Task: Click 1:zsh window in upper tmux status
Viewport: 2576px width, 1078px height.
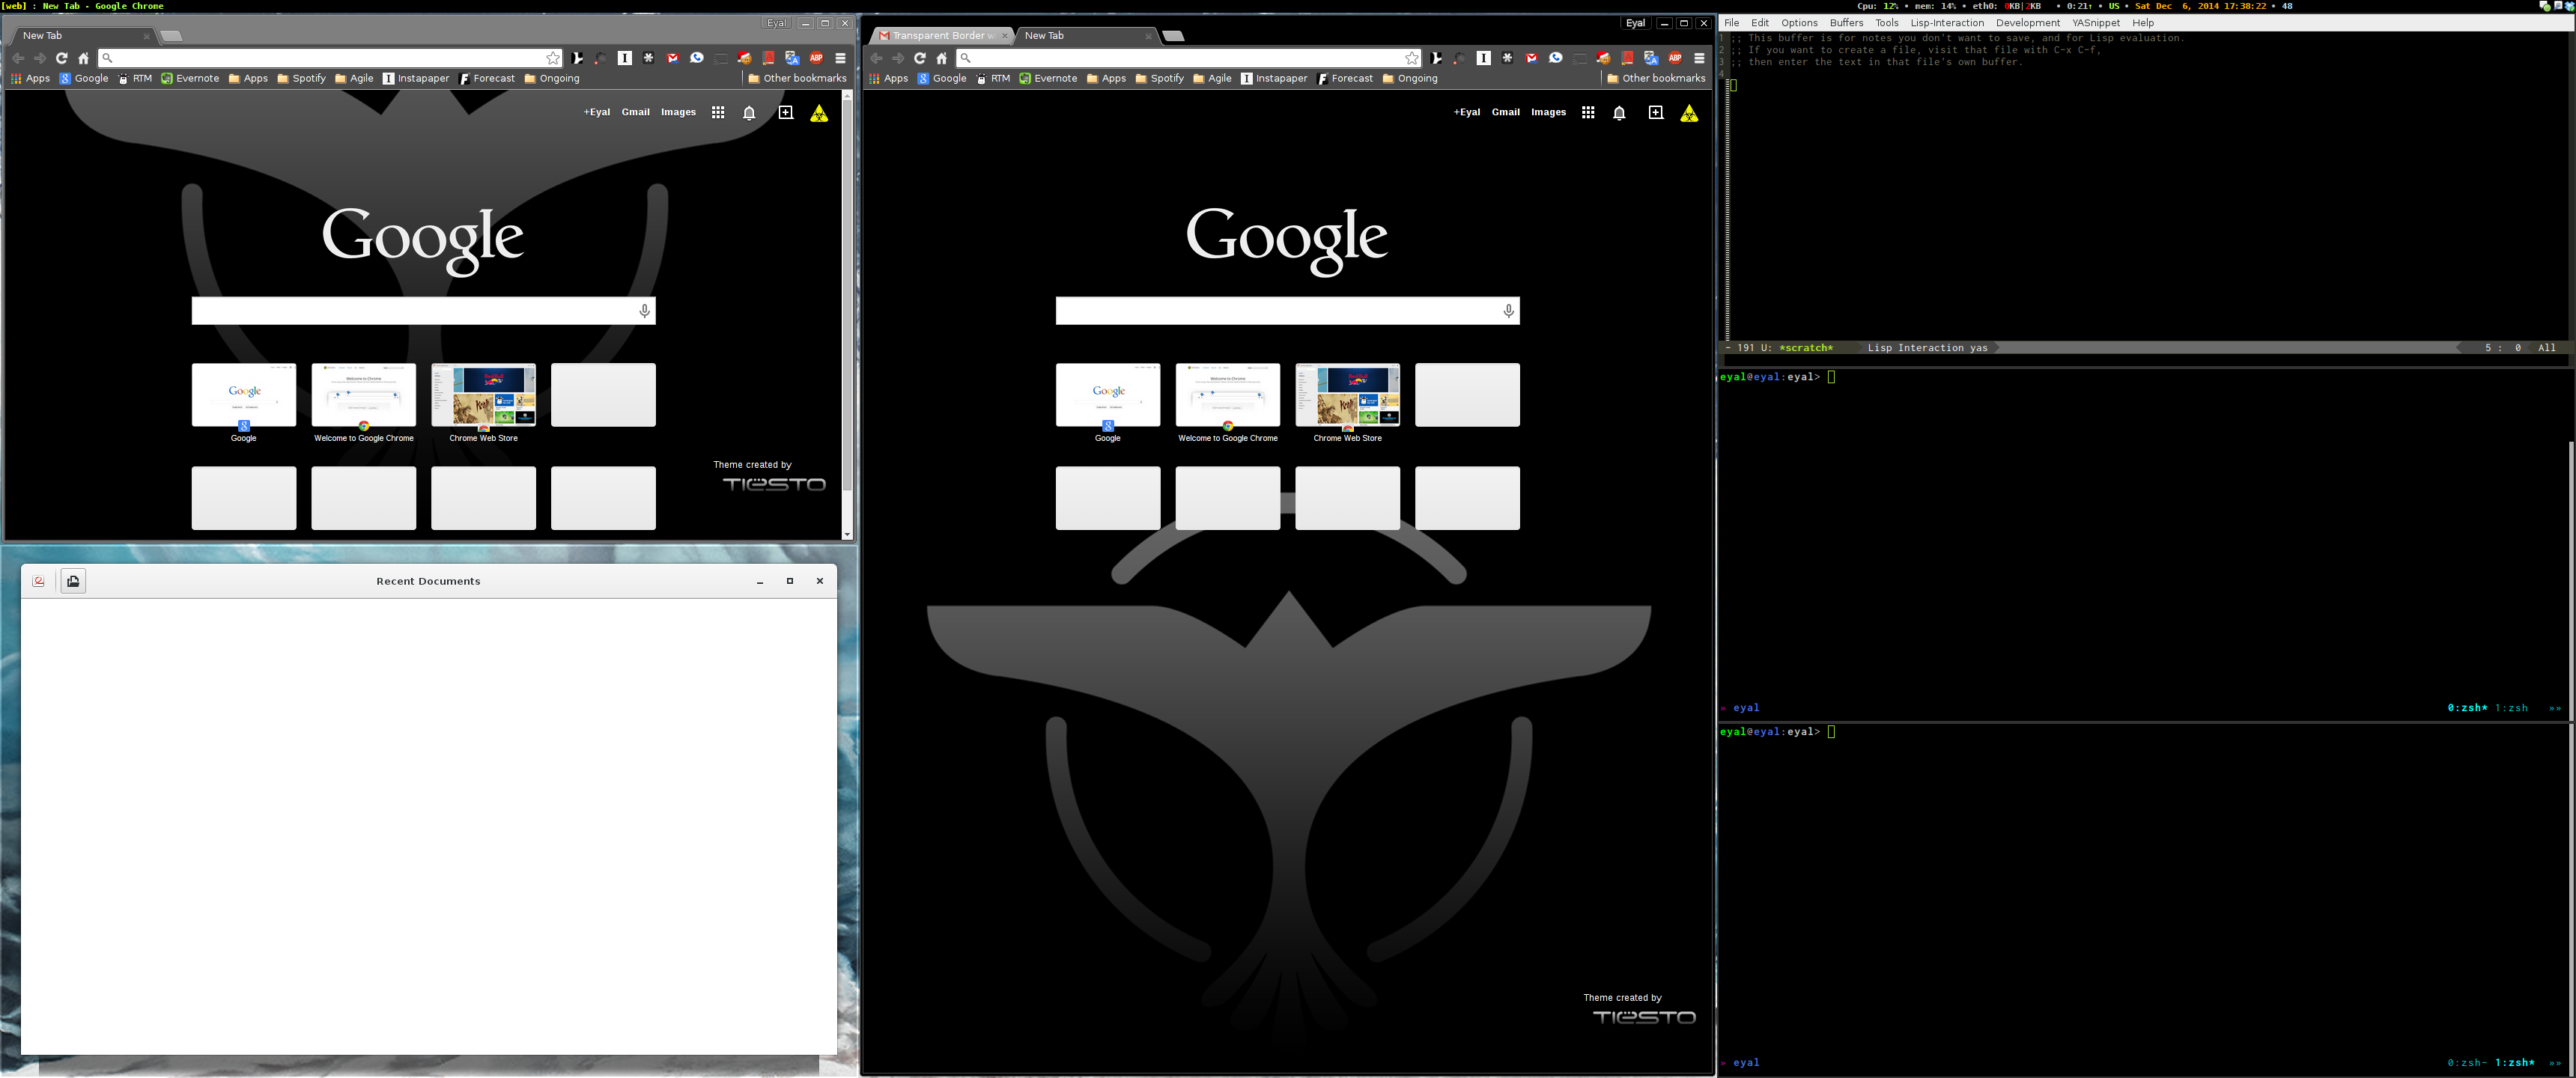Action: click(x=2511, y=708)
